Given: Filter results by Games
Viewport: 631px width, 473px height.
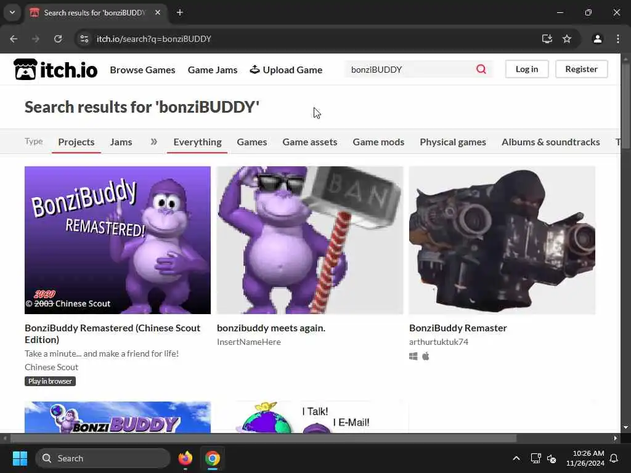Looking at the screenshot, I should pyautogui.click(x=252, y=142).
